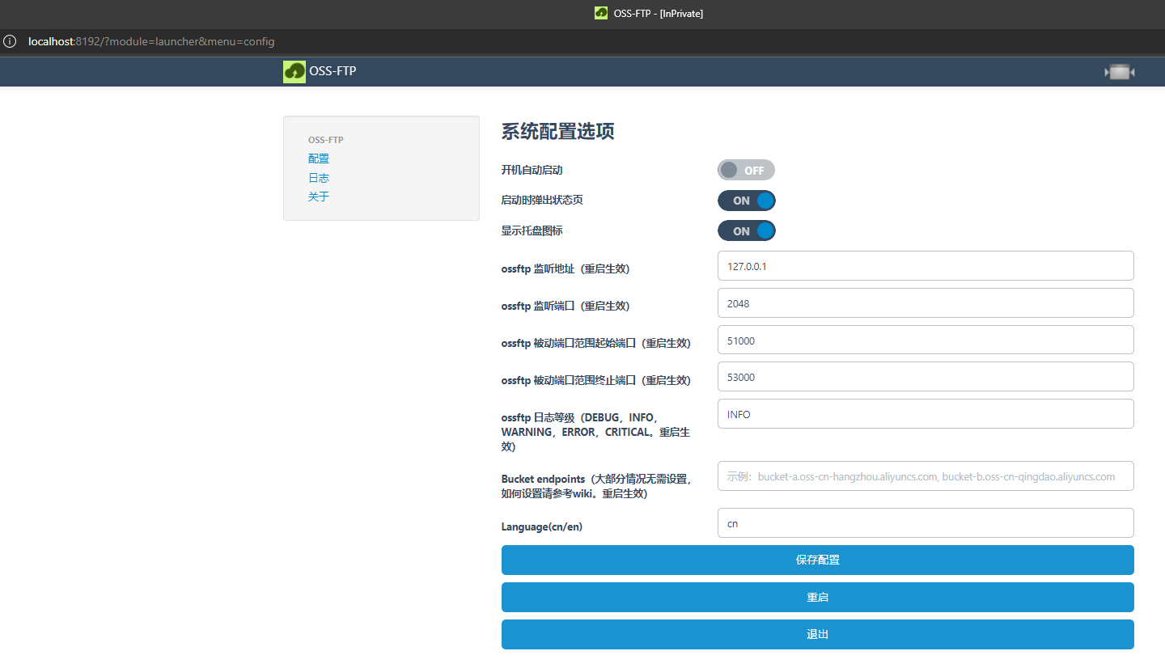The image size is (1165, 668).
Task: Click the OSS-FTP favicon in title bar
Action: click(x=601, y=13)
